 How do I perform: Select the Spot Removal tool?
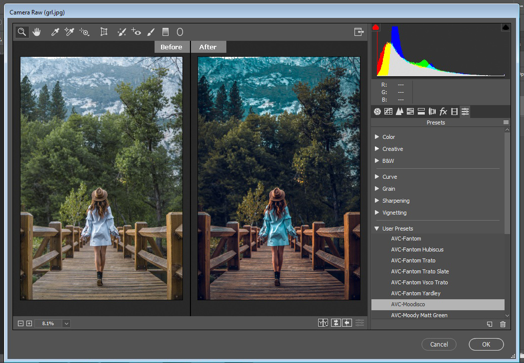click(122, 32)
